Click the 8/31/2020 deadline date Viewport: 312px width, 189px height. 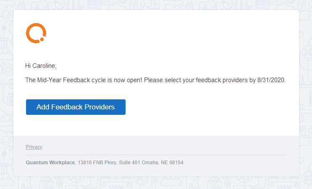tap(271, 80)
